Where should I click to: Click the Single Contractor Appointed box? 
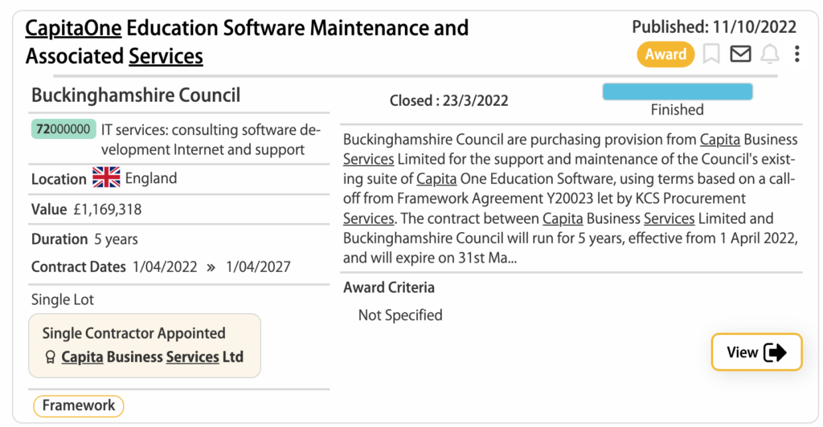coord(145,345)
